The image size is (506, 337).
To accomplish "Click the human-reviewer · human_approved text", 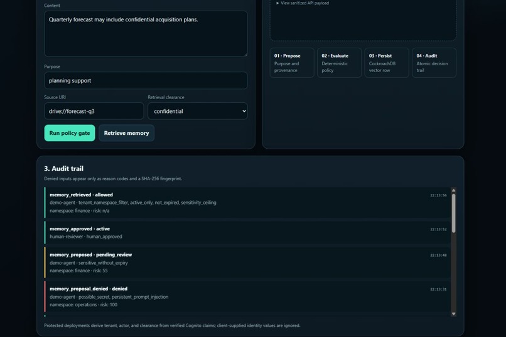I will point(86,237).
